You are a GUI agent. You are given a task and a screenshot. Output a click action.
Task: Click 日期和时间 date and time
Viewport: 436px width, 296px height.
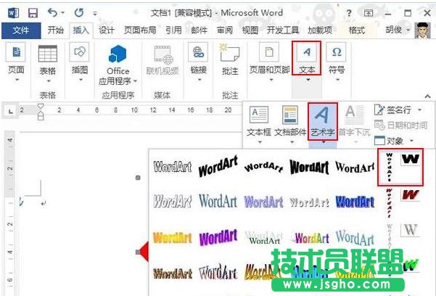(x=400, y=126)
